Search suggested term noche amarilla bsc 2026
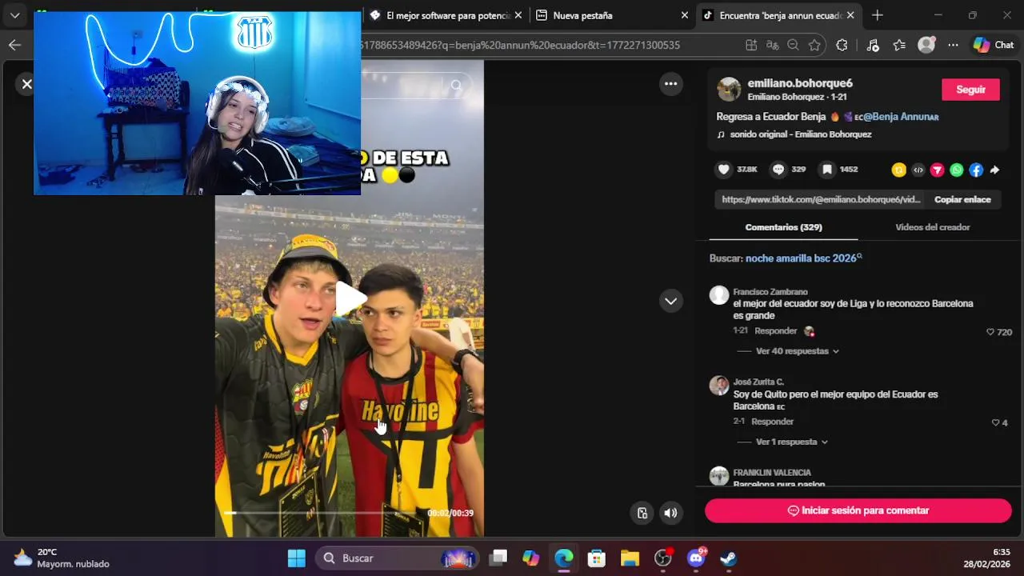 (803, 258)
